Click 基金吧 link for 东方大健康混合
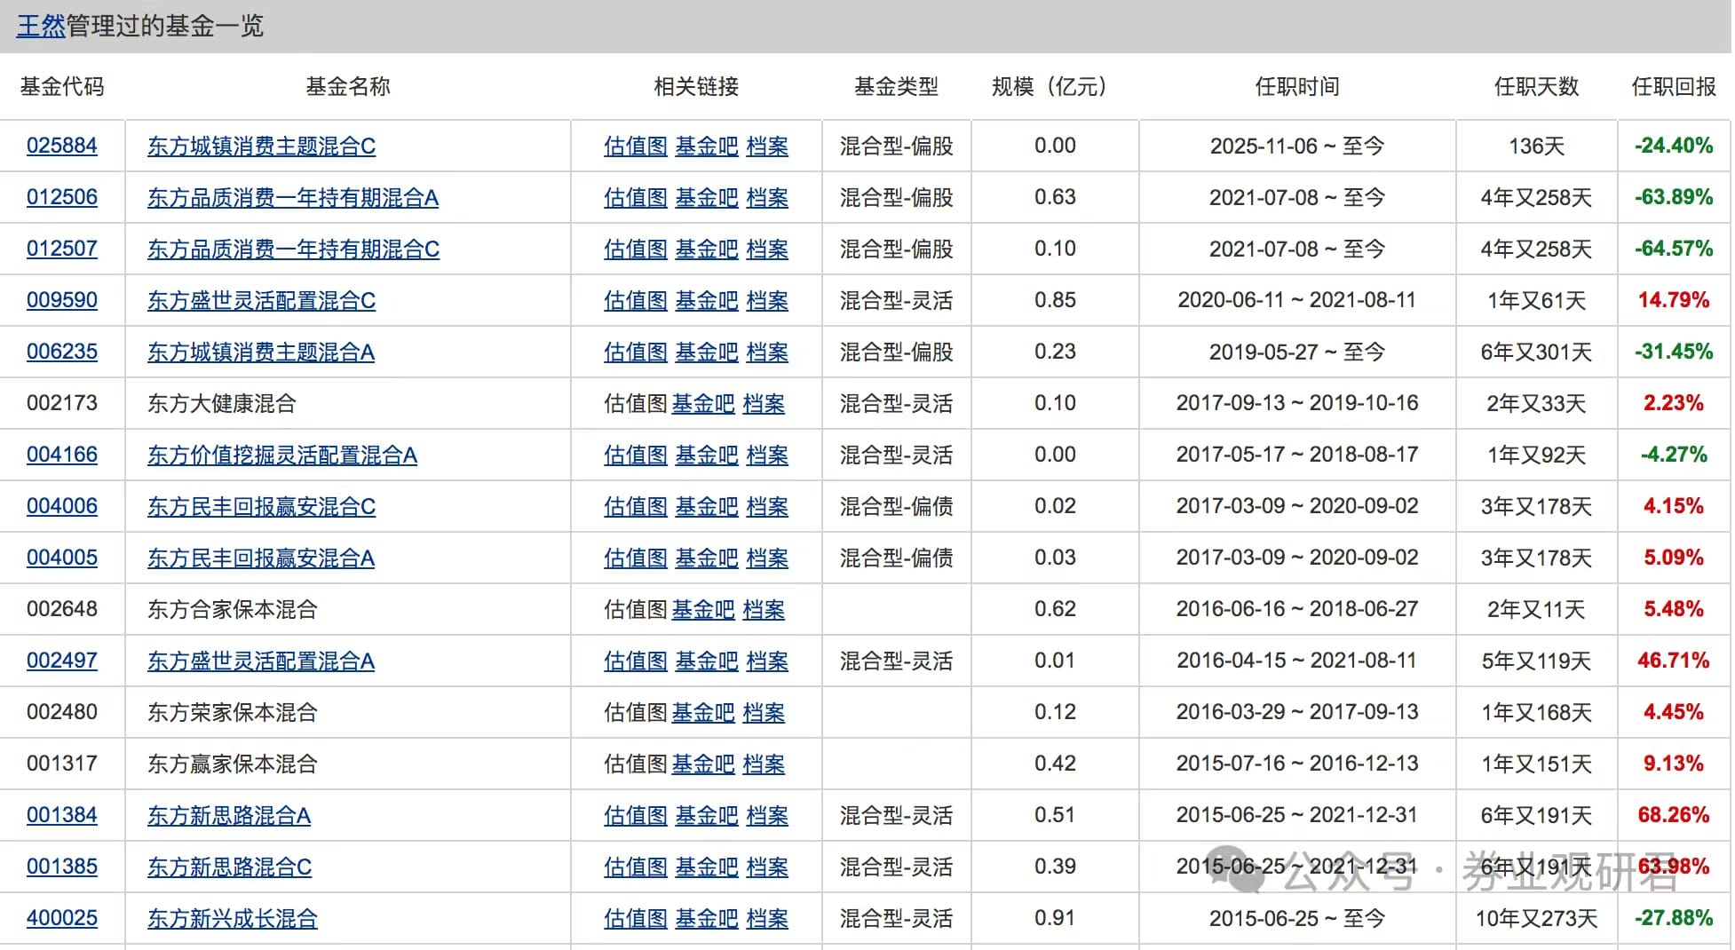Image resolution: width=1735 pixels, height=950 pixels. [x=702, y=404]
